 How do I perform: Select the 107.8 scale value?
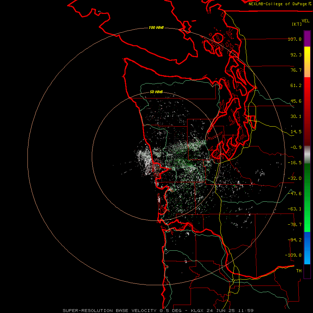(295, 39)
